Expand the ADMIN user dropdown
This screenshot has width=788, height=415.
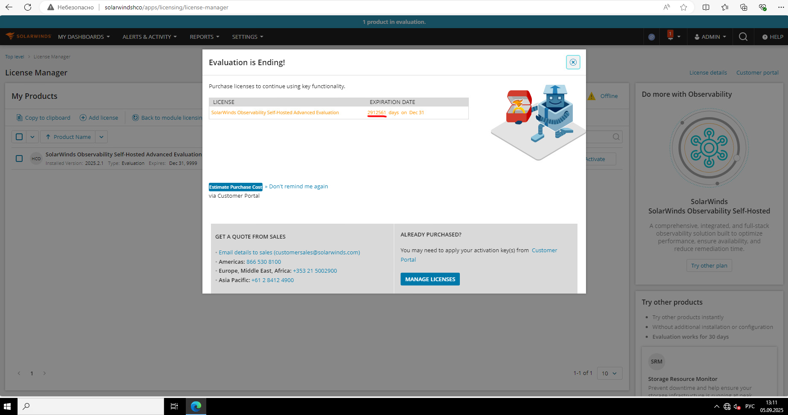point(710,37)
